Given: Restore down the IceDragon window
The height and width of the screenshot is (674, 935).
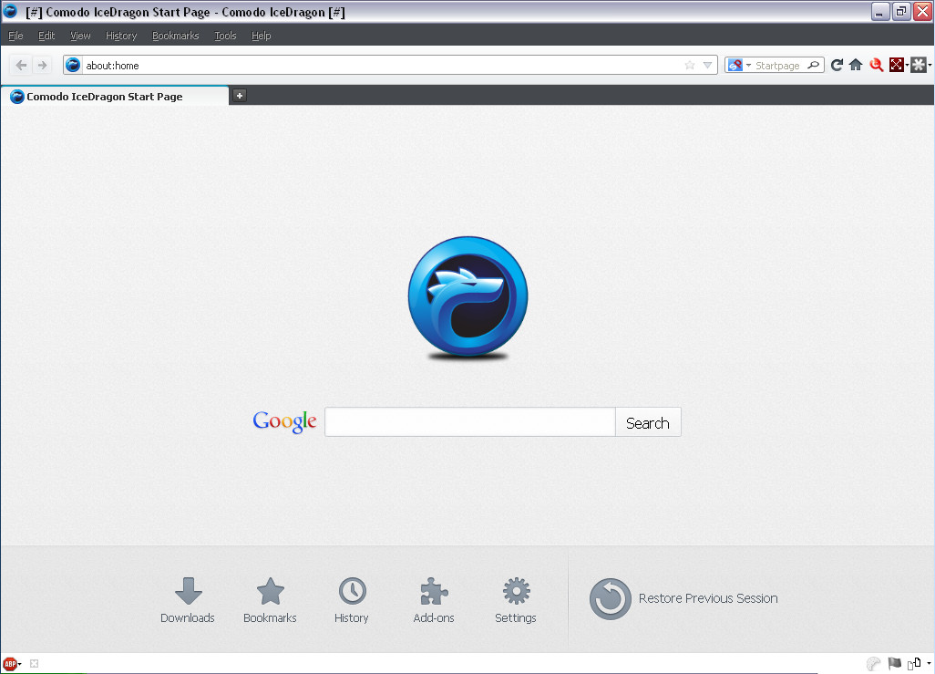Looking at the screenshot, I should pyautogui.click(x=901, y=11).
